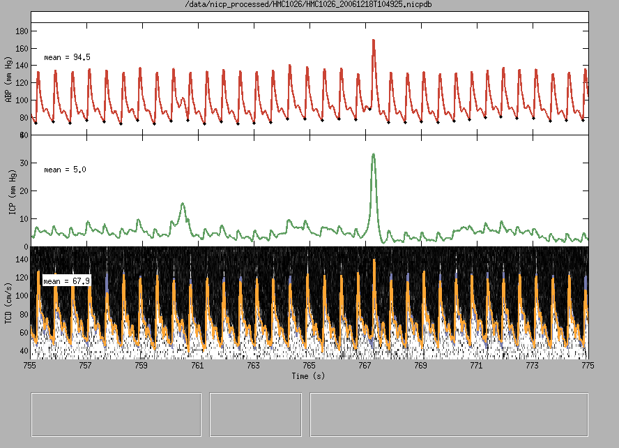Click the file path title at the top
Viewport: 619px width, 448px height.
coord(308,4)
